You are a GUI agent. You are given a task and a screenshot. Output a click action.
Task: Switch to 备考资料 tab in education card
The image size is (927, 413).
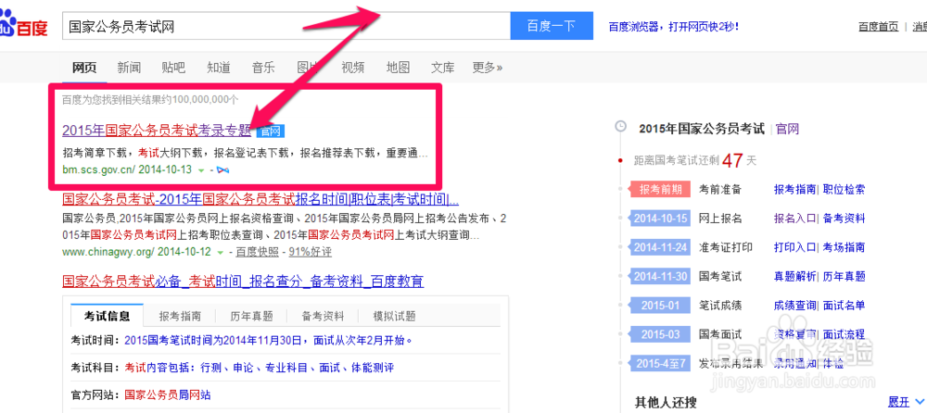pyautogui.click(x=323, y=316)
